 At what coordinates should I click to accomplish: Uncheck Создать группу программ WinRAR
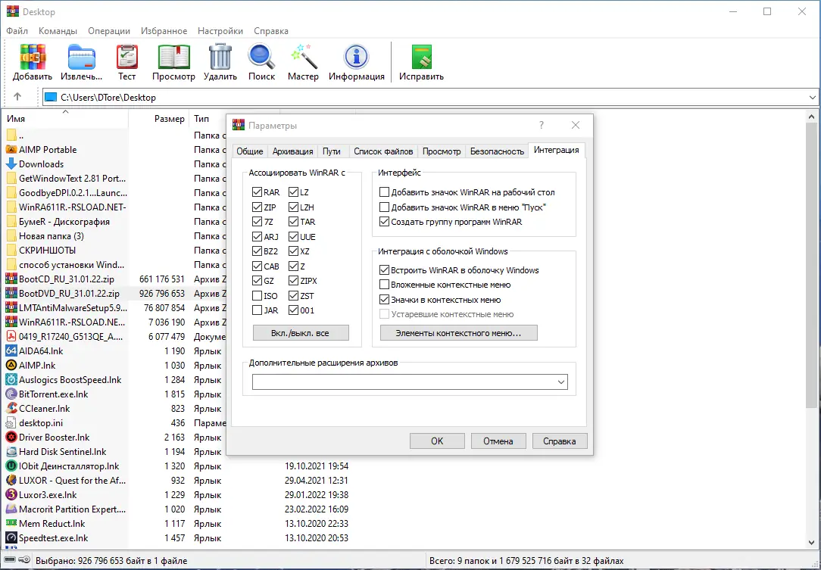(x=384, y=221)
